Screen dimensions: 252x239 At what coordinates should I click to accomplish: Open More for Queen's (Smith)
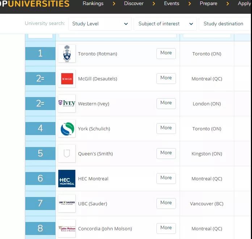(x=166, y=153)
